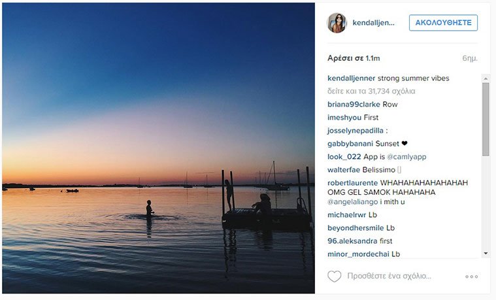Click the heart like icon
The image size is (496, 300).
click(335, 276)
